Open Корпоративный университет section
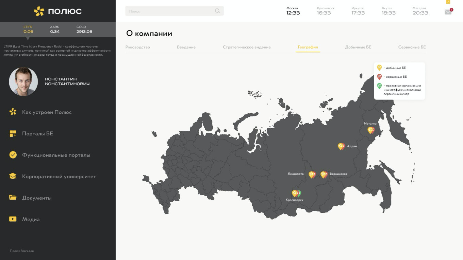This screenshot has width=463, height=260. point(59,177)
